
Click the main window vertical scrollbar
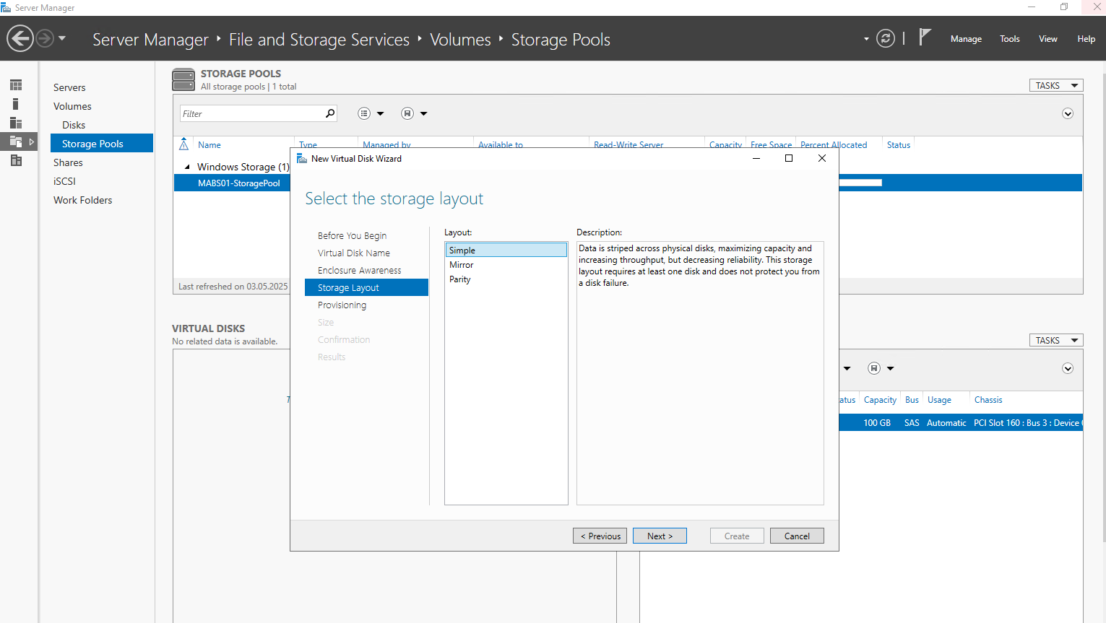[x=1103, y=307]
